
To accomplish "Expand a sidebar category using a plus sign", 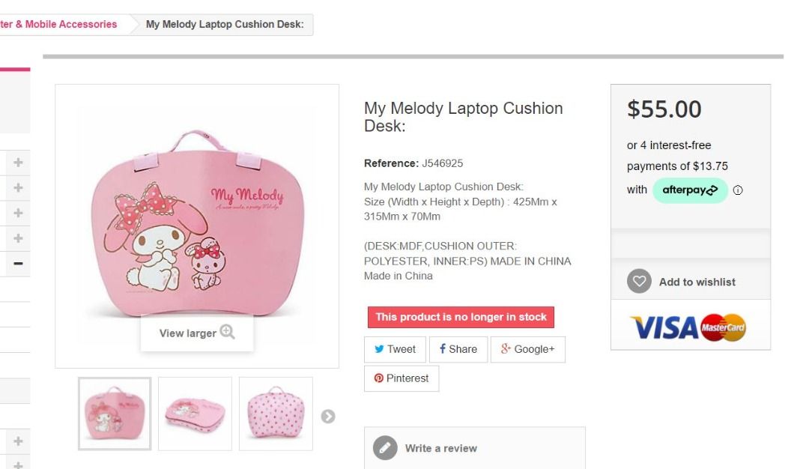I will [x=17, y=162].
